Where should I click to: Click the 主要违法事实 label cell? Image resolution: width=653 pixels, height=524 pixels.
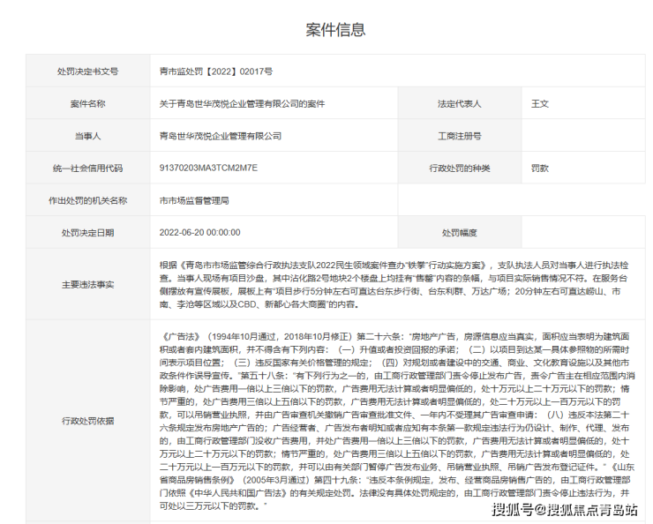[87, 285]
